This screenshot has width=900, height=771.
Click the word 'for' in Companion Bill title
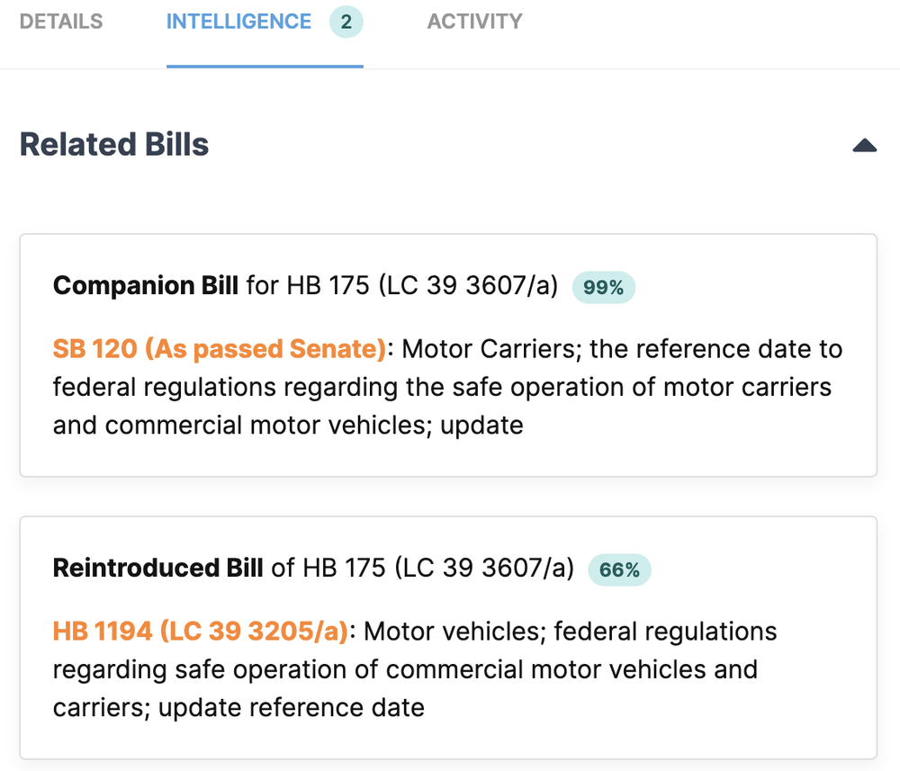tap(263, 287)
